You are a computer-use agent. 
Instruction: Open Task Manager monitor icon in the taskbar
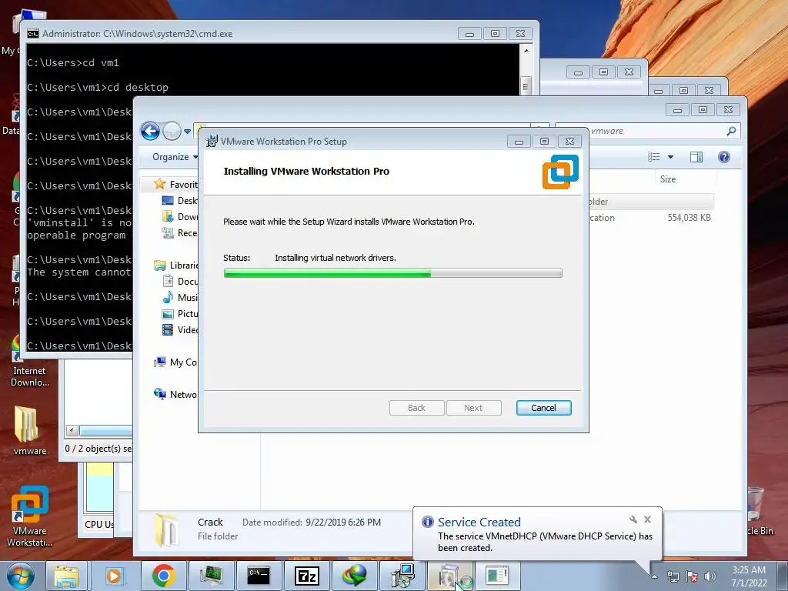(x=211, y=576)
